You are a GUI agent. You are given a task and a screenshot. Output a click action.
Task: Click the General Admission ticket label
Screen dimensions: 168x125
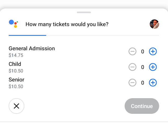point(32,48)
